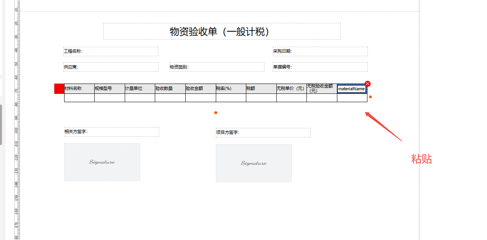487x240 pixels.
Task: Select the right 项目方签字 signature image
Action: (x=253, y=163)
